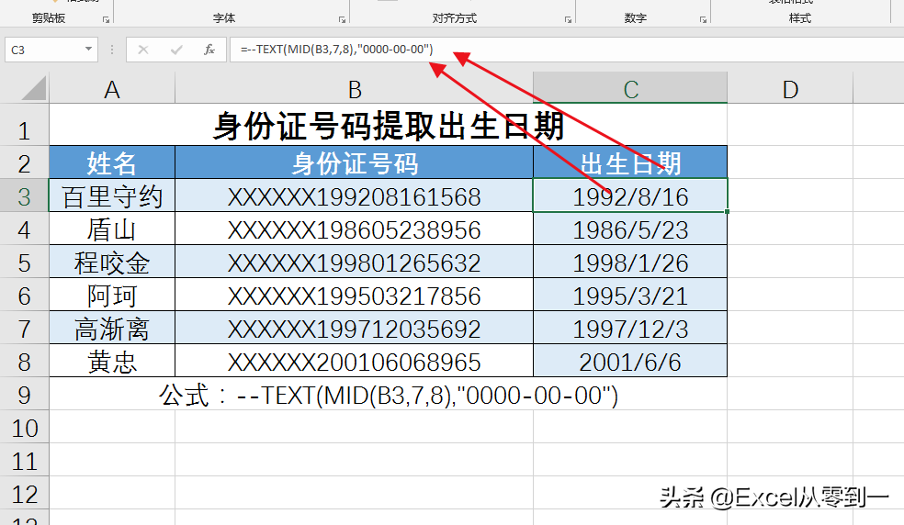This screenshot has height=525, width=904.
Task: Select cell XXXXXX198605238956
Action: pyautogui.click(x=354, y=229)
